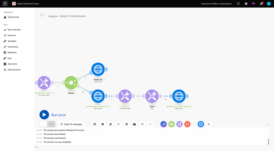Close the log panel
The height and width of the screenshot is (151, 274).
pos(268,124)
